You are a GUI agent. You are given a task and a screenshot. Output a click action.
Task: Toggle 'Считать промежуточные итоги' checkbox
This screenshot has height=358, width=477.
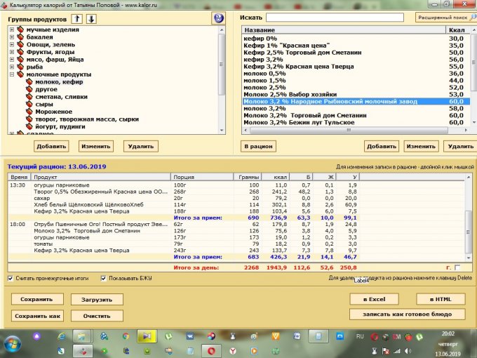click(10, 278)
